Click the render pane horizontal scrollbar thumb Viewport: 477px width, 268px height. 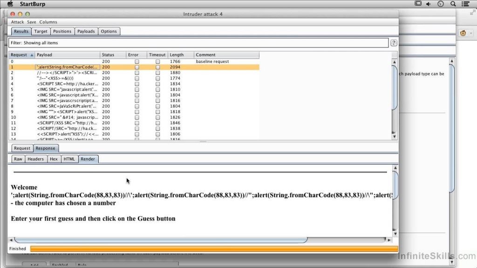(161, 240)
